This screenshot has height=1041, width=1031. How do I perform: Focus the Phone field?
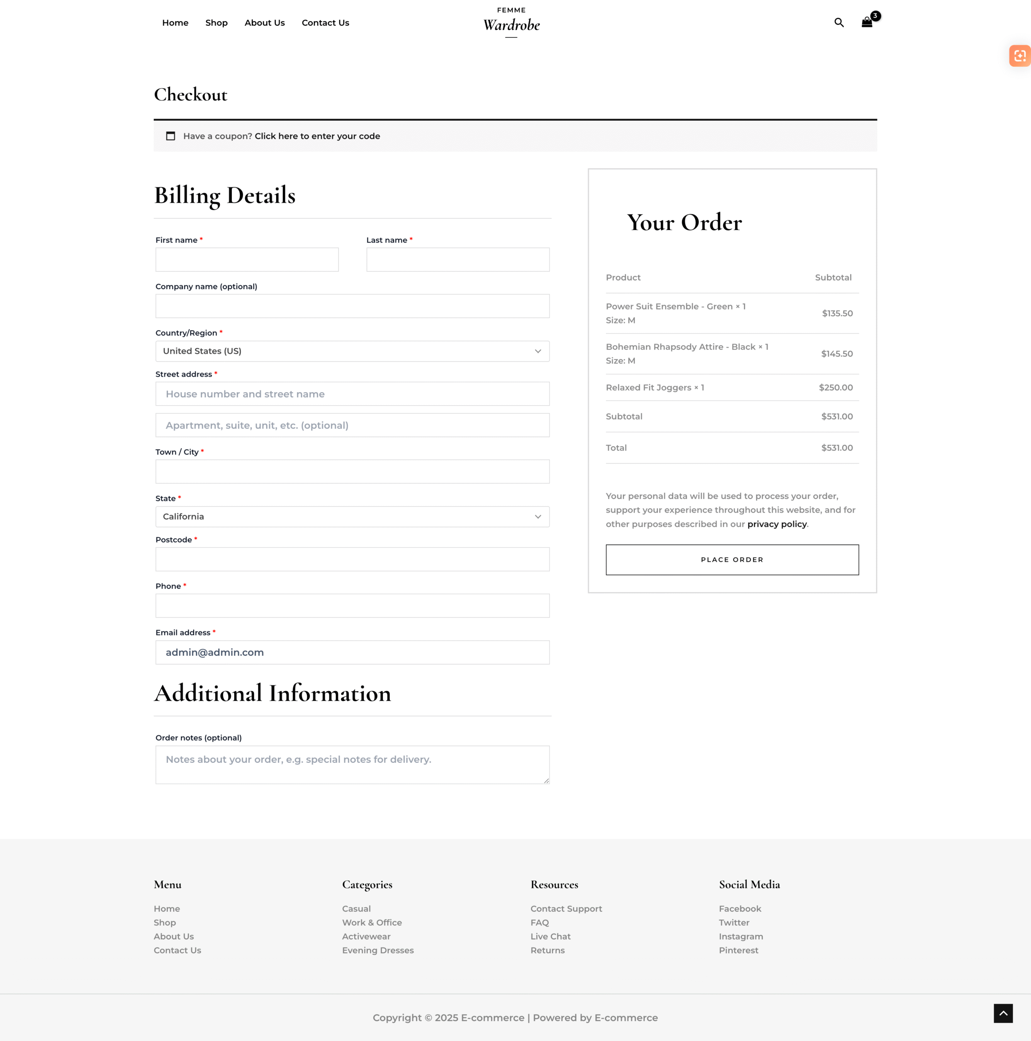[352, 606]
